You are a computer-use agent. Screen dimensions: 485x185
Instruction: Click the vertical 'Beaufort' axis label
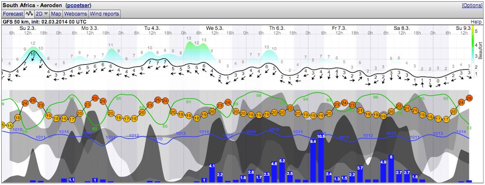coord(480,50)
